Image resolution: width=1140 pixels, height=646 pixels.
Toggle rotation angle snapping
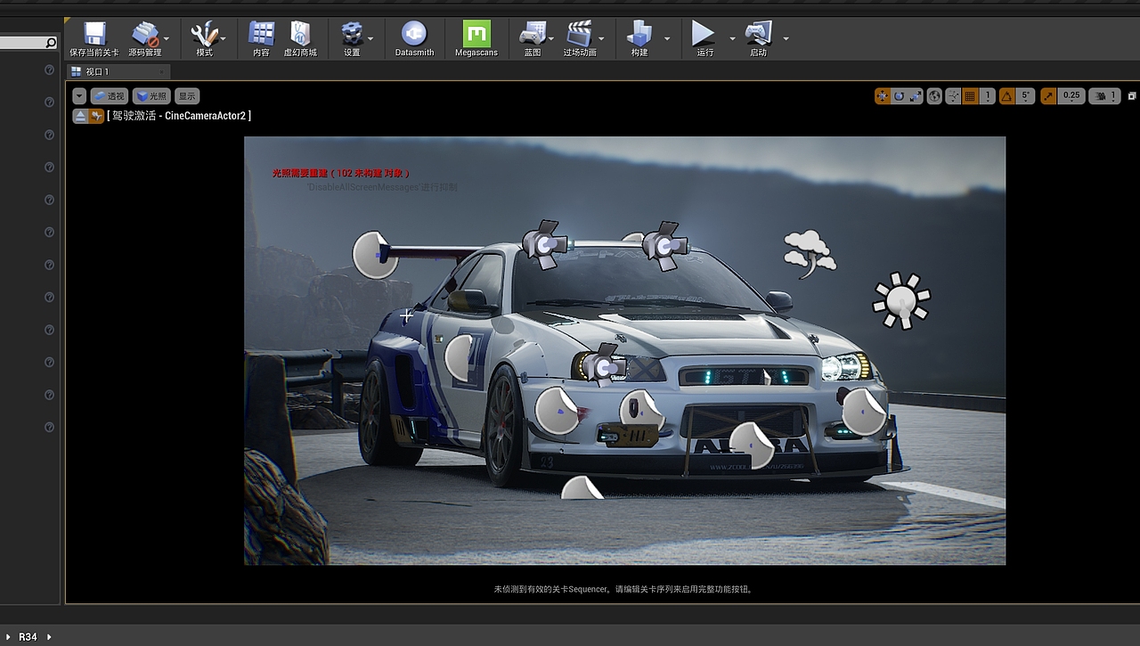click(x=1006, y=96)
